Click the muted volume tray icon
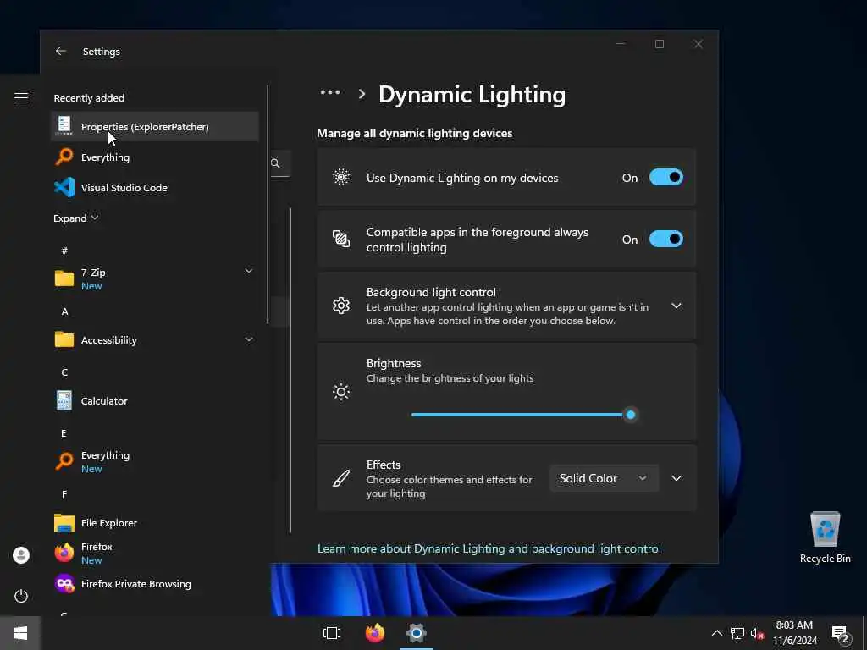This screenshot has height=650, width=867. tap(757, 633)
